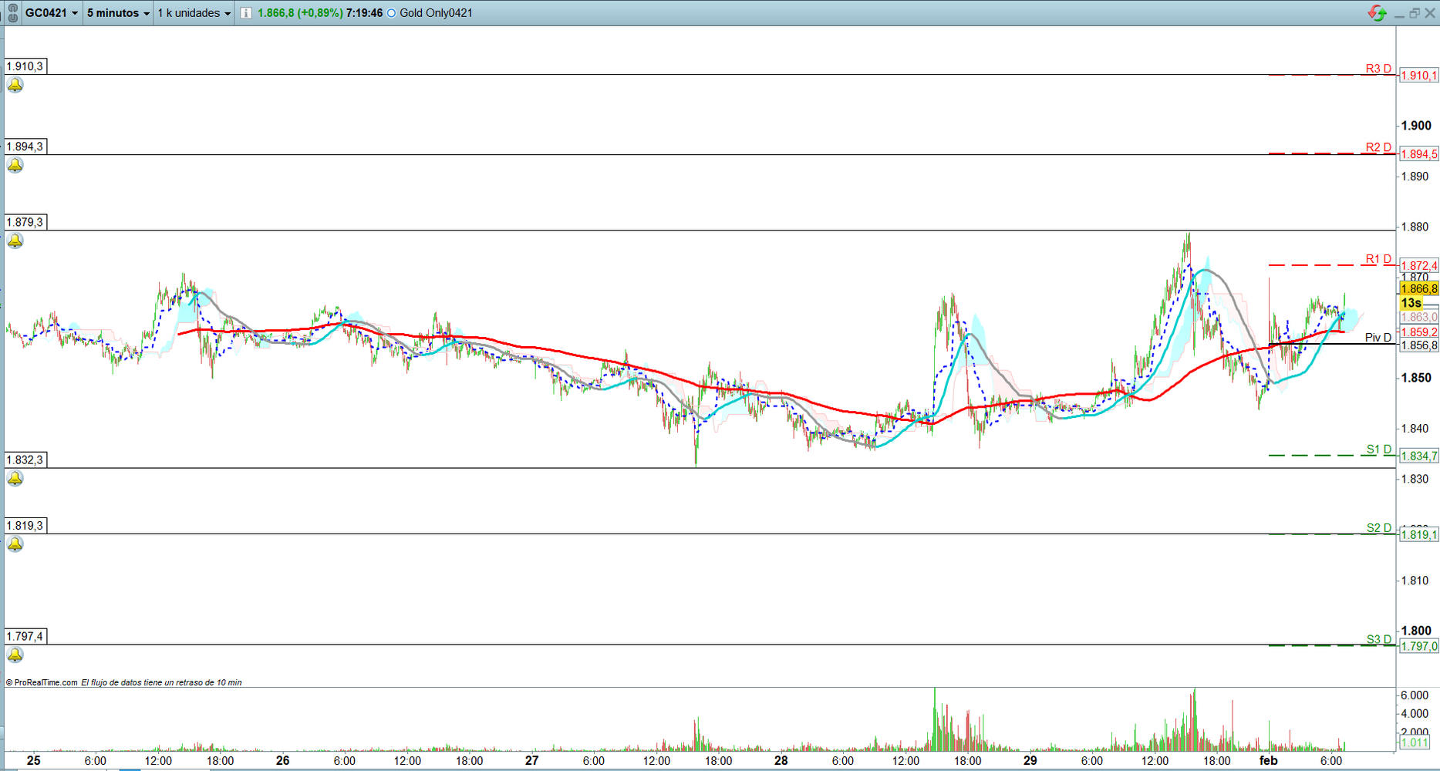Select the 1.910,3 horizontal line label
Viewport: 1440px width, 771px height.
(x=25, y=66)
